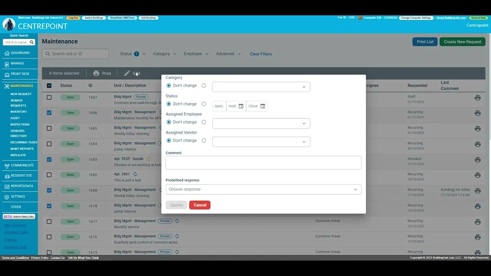Expand the Advanced filter
491x276 pixels.
point(228,54)
